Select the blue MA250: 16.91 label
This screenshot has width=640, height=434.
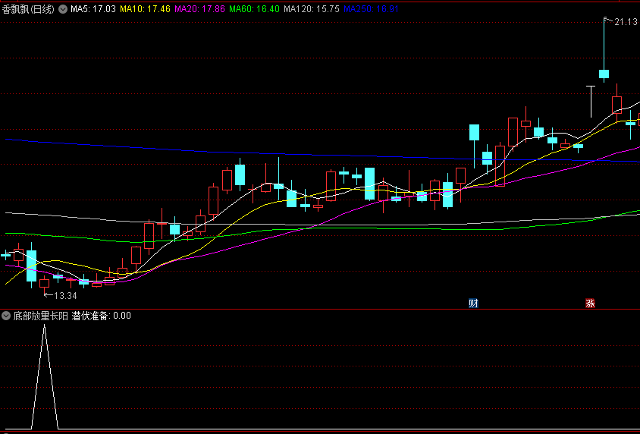tap(371, 9)
